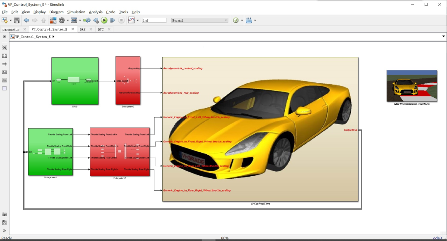Open the File menu
Screen dimensions: 447x241
[5, 12]
